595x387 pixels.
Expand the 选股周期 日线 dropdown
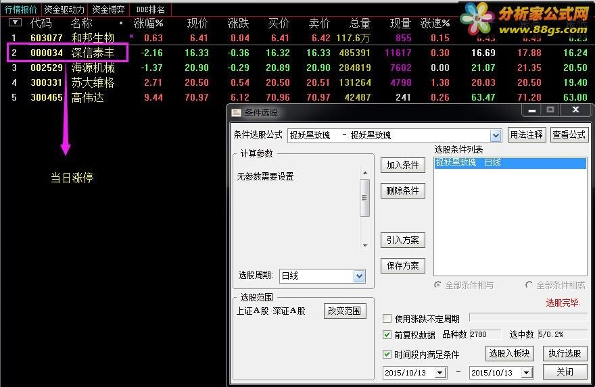click(359, 276)
